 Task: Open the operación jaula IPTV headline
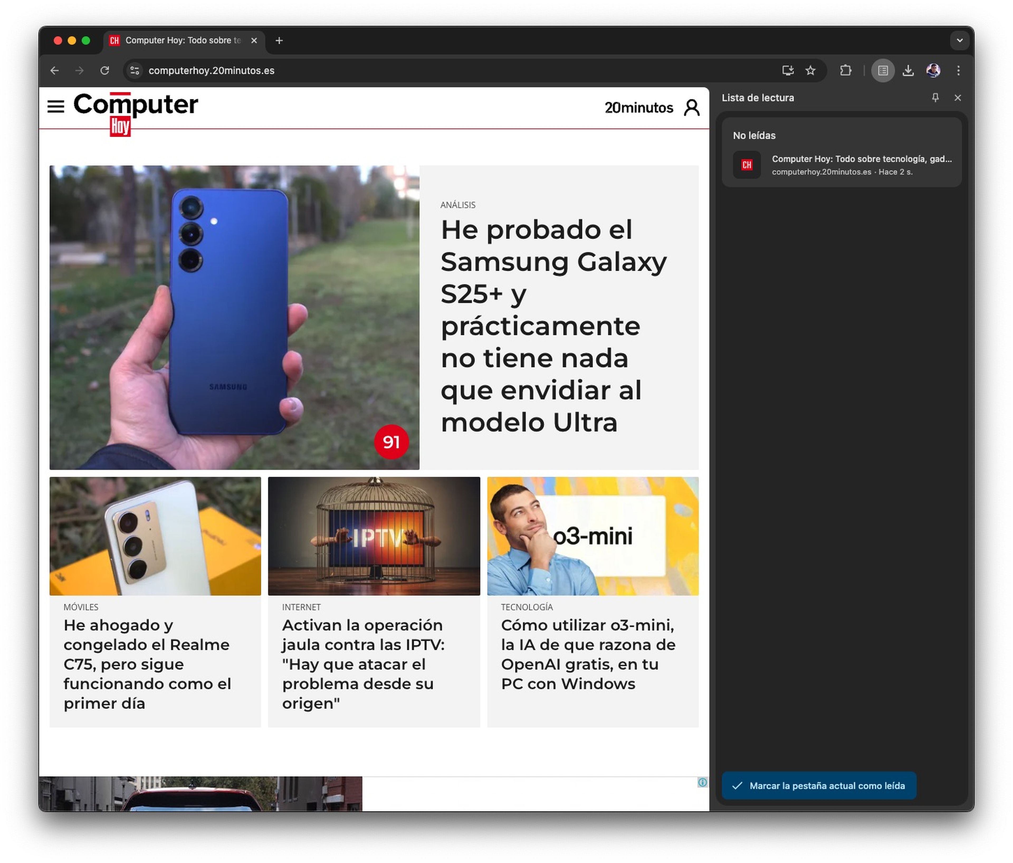(x=363, y=664)
